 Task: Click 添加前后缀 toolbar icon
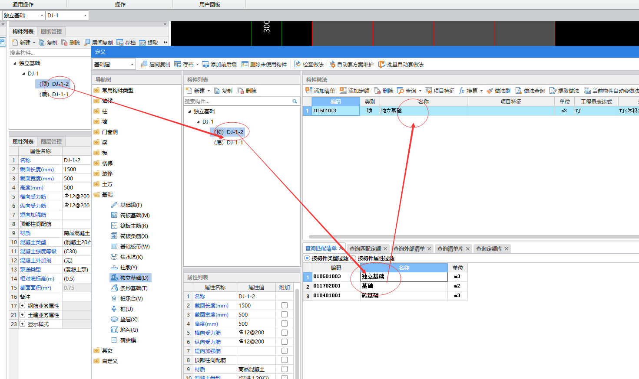coord(205,64)
